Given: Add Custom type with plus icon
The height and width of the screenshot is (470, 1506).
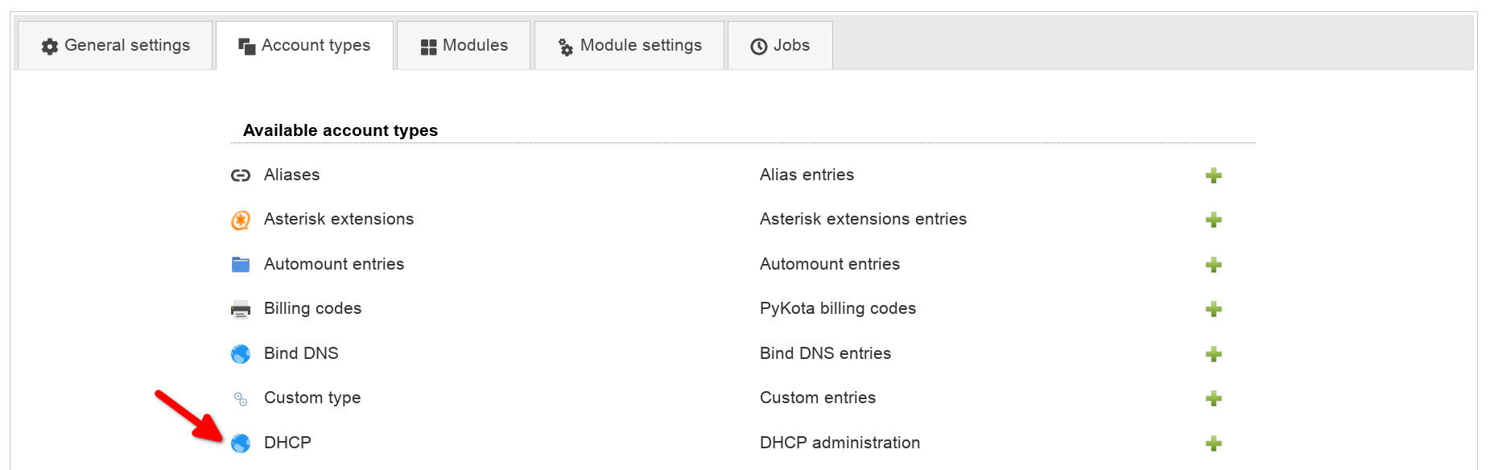Looking at the screenshot, I should [x=1213, y=398].
